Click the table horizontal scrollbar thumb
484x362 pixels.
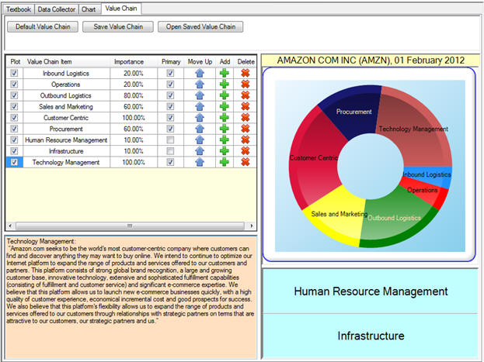point(130,226)
